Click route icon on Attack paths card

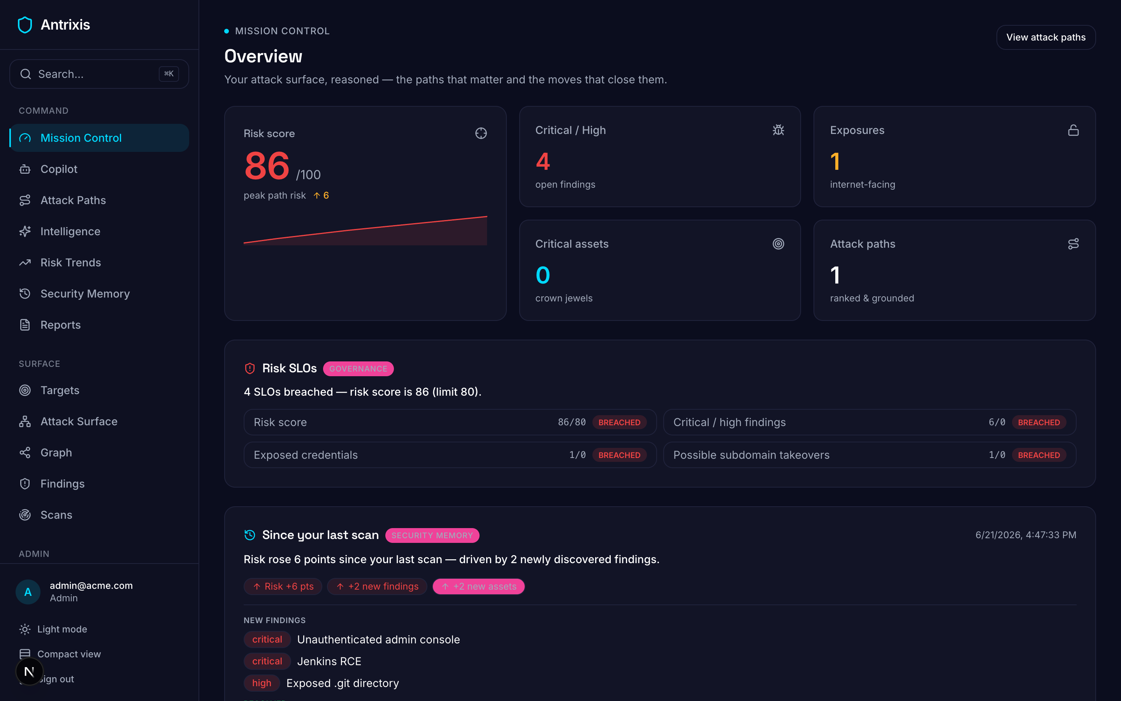(x=1073, y=244)
